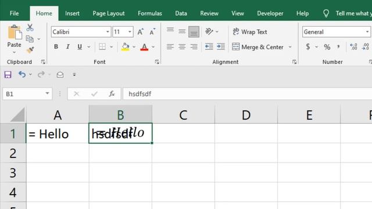Select row 3 header
The height and width of the screenshot is (209, 372).
tap(13, 173)
